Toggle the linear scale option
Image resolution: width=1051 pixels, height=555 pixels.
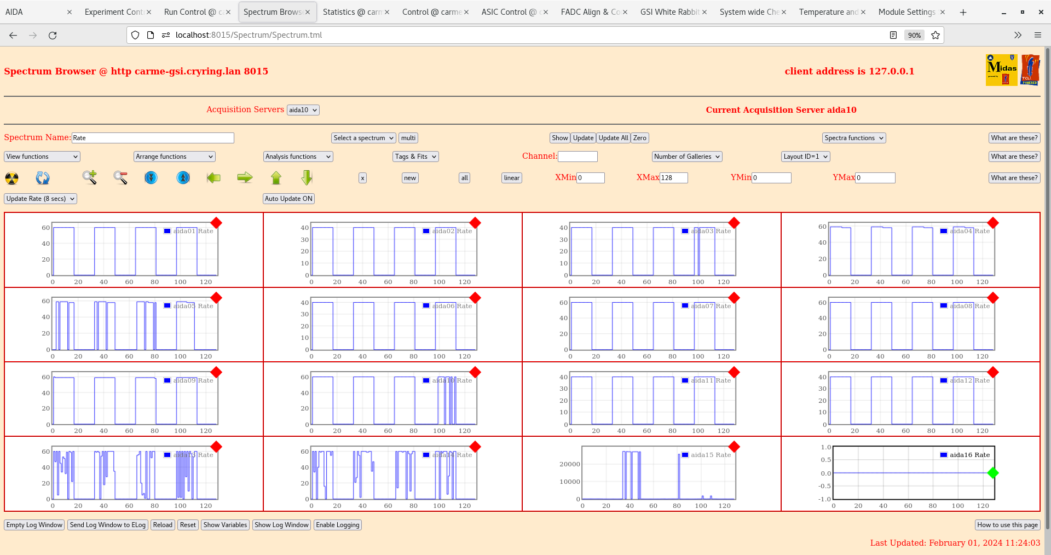pos(511,178)
